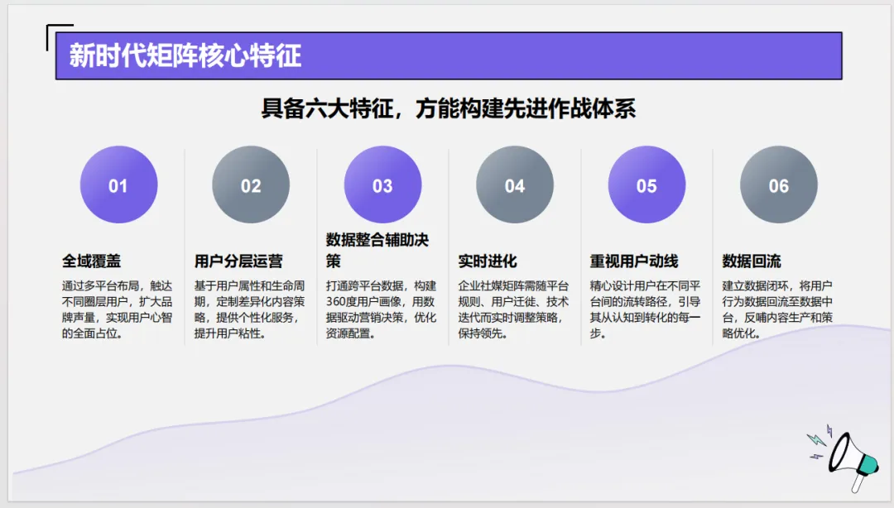The image size is (894, 508).
Task: Click the slide title 新时代矩阵核心特征
Action: pos(185,56)
